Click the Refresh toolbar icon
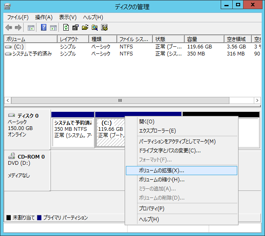Image resolution: width=265 pixels, height=236 pixels. (x=66, y=27)
